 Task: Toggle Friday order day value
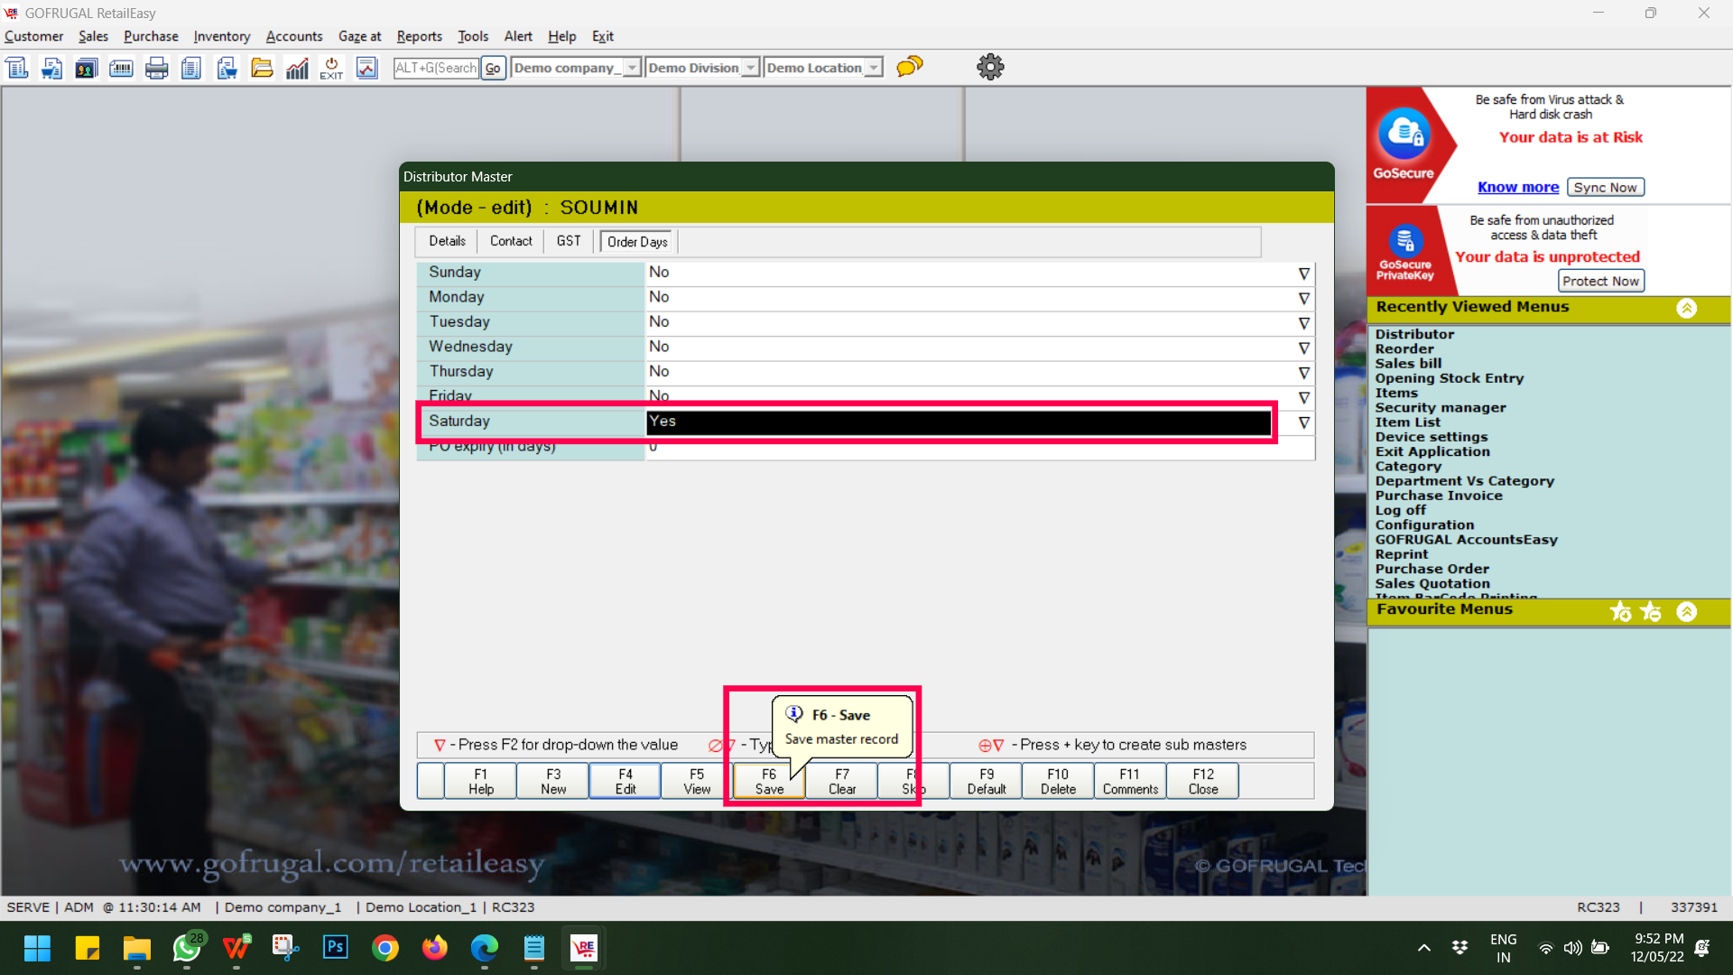tap(1304, 395)
